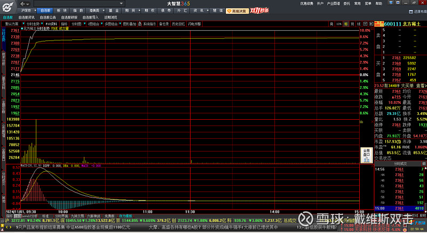This screenshot has width=427, height=233.
Task: Select the 存为模板 bottom tab
Action: (125, 216)
